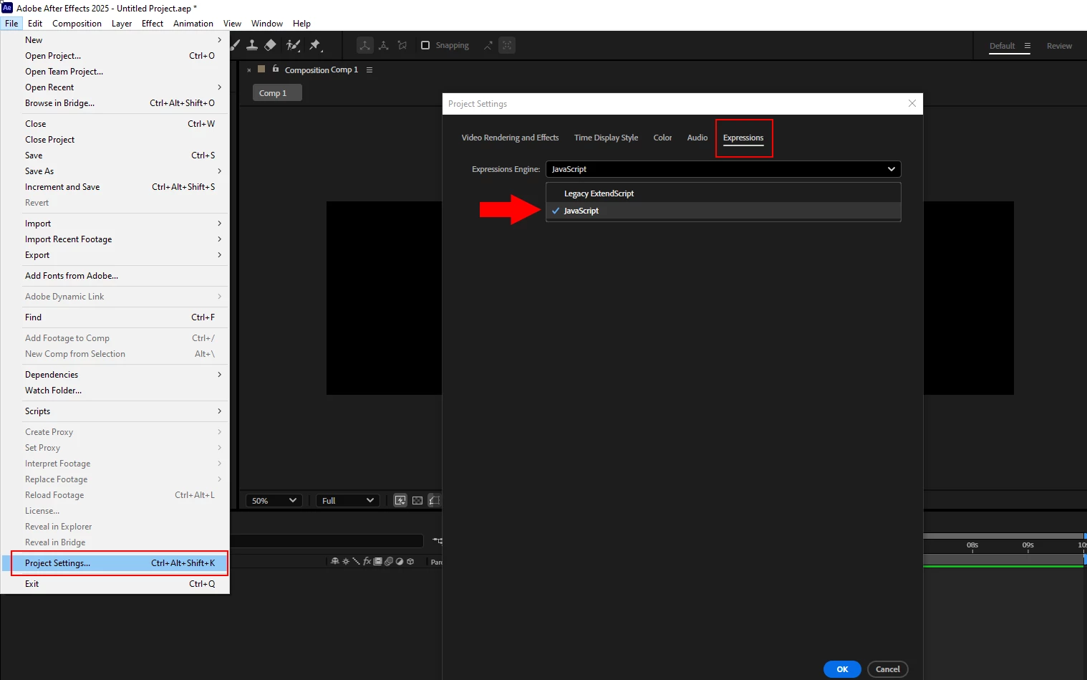Screen dimensions: 1087x680
Task: Cancel the Project Settings dialog
Action: click(x=888, y=669)
